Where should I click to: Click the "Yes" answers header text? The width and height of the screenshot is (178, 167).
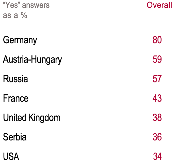pos(26,5)
